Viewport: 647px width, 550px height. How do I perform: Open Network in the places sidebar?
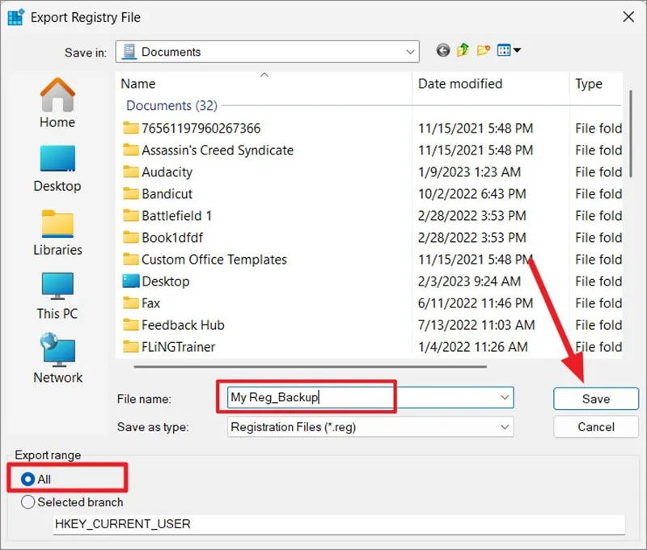click(57, 358)
